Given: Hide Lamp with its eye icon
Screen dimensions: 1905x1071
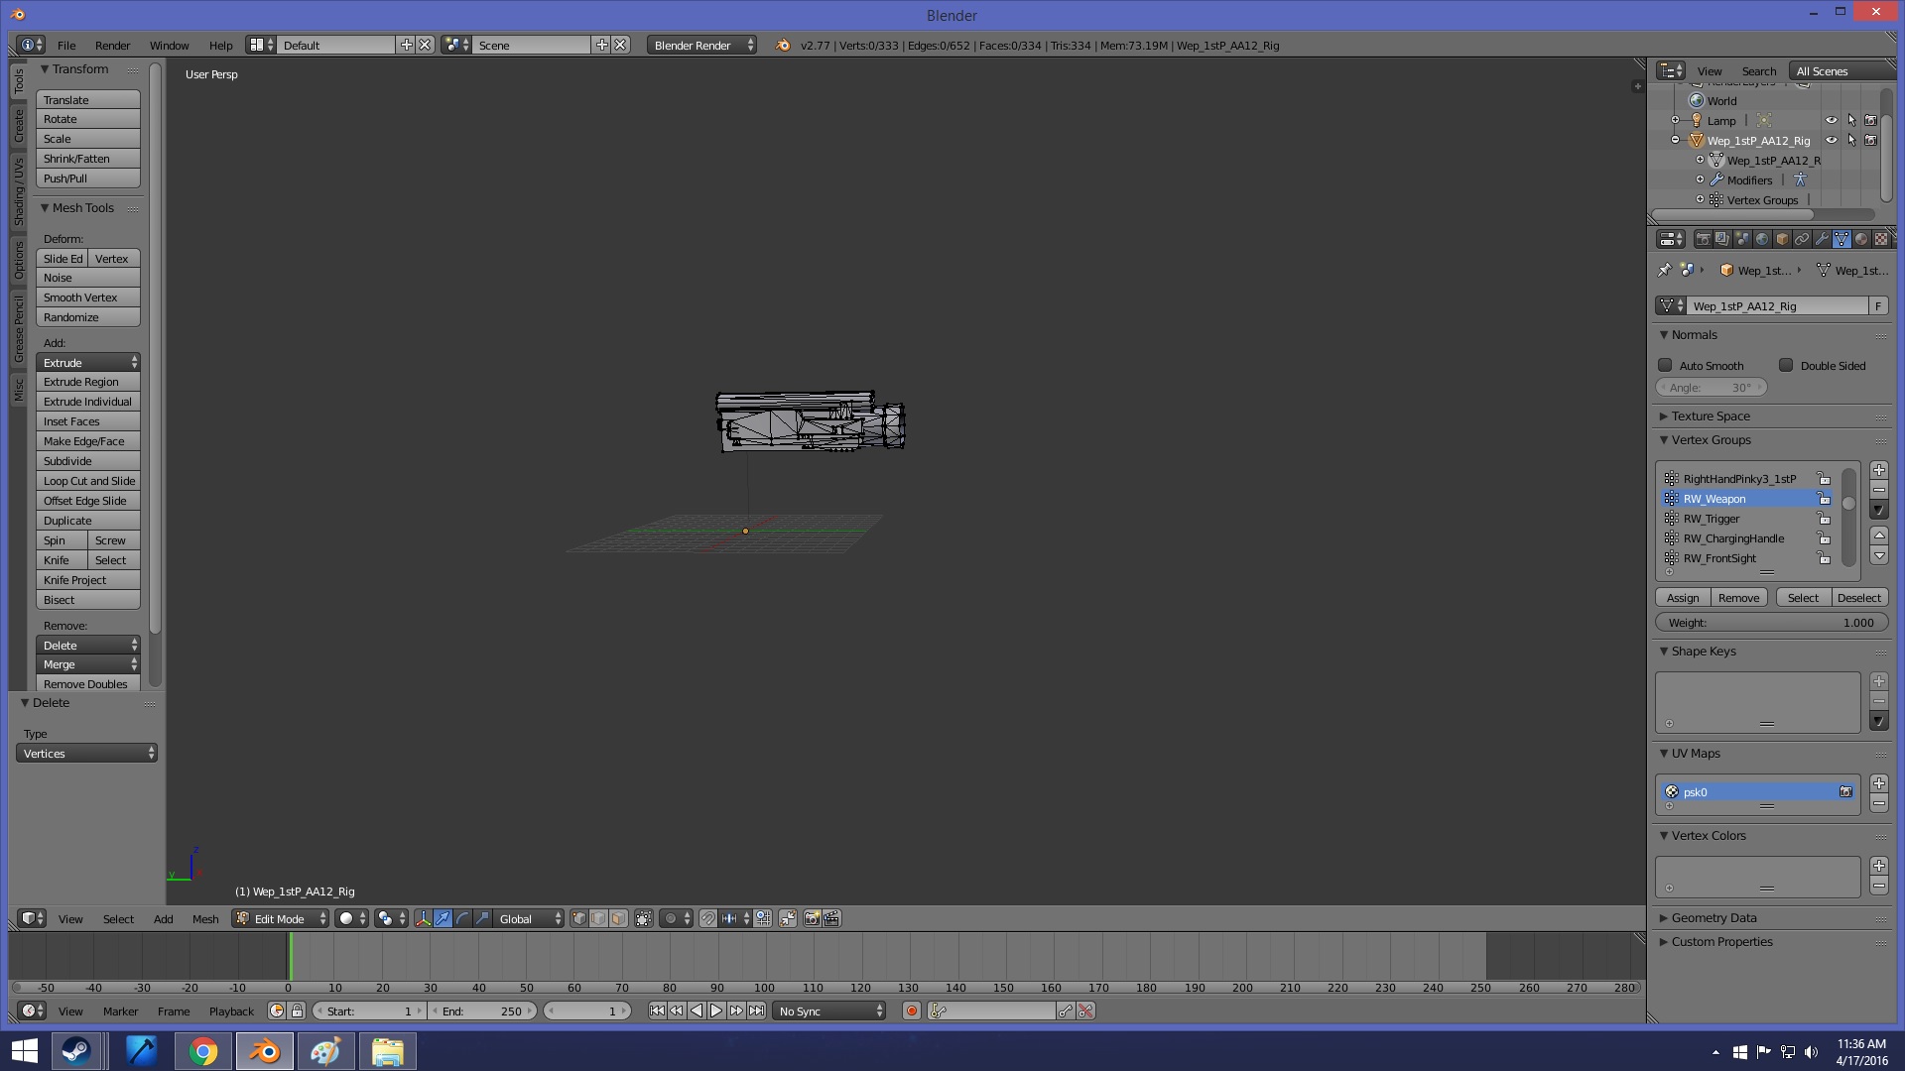Looking at the screenshot, I should click(x=1832, y=121).
